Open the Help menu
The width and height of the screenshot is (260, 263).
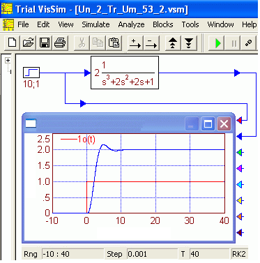click(x=249, y=24)
